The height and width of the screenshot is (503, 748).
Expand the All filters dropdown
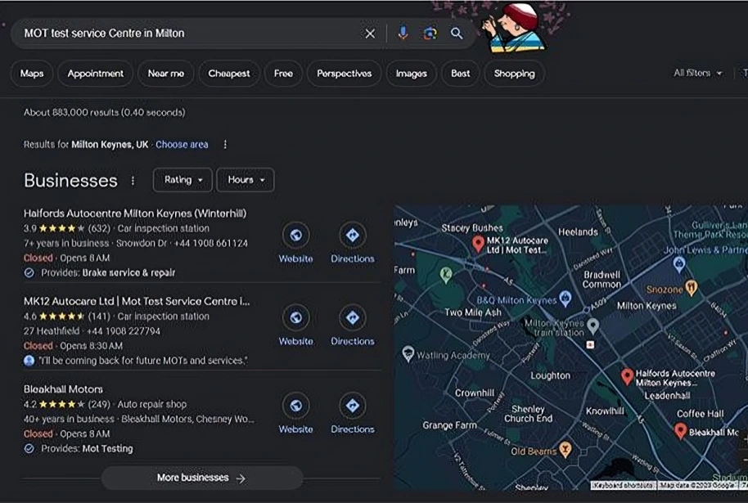[697, 73]
